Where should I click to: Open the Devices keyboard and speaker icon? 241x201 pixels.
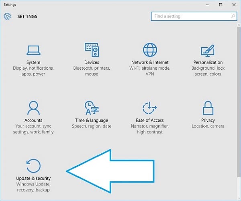[92, 50]
